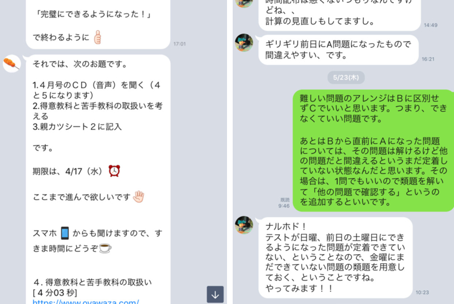454x304 pixels.
Task: Click the raised hand emoji
Action: 138,197
